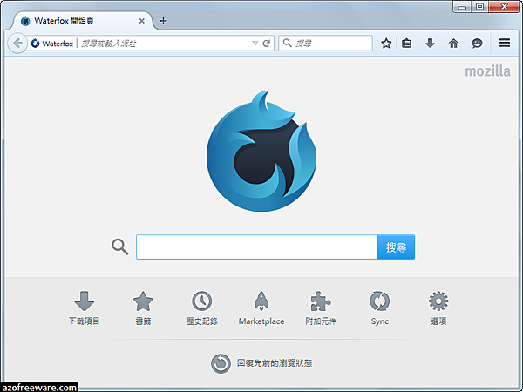The width and height of the screenshot is (523, 392).
Task: Open the chat smiley (Hello) icon
Action: point(477,44)
